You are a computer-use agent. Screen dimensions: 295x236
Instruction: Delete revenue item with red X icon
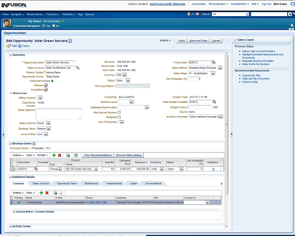tap(60, 155)
